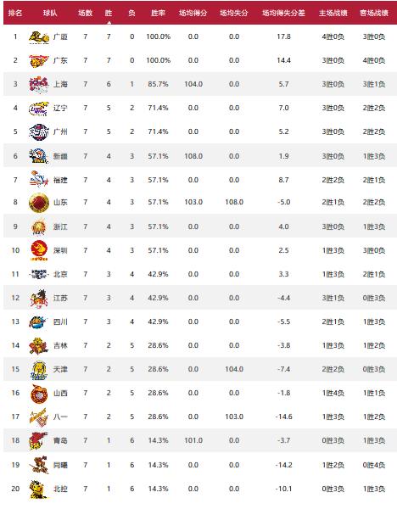
Task: Click the 山东 round team logo
Action: tap(39, 202)
